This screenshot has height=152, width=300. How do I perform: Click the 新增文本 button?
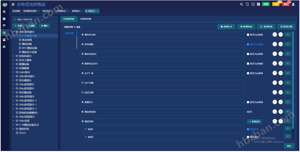227,26
